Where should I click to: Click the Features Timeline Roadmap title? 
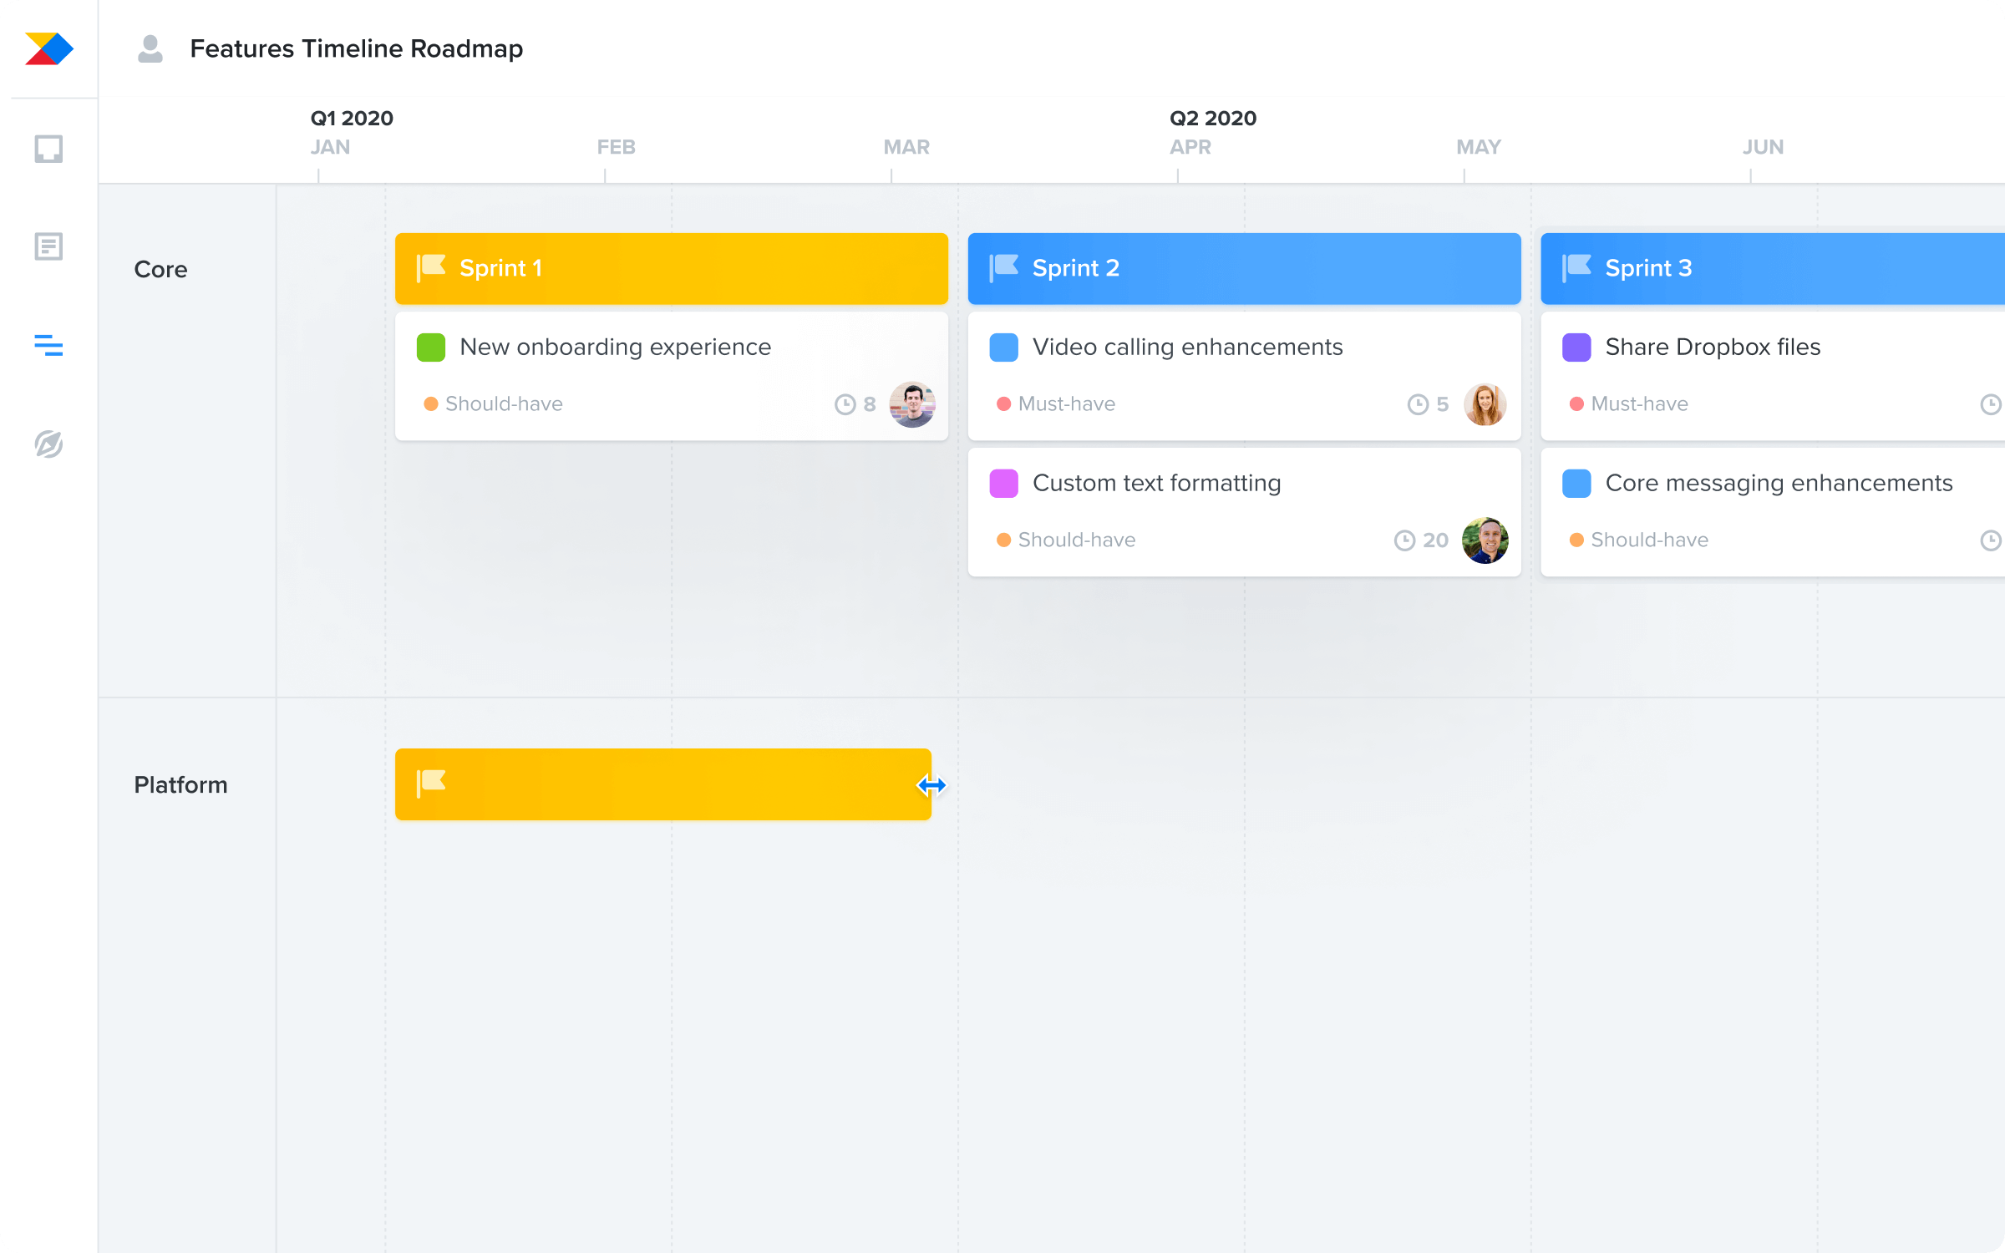[x=357, y=48]
